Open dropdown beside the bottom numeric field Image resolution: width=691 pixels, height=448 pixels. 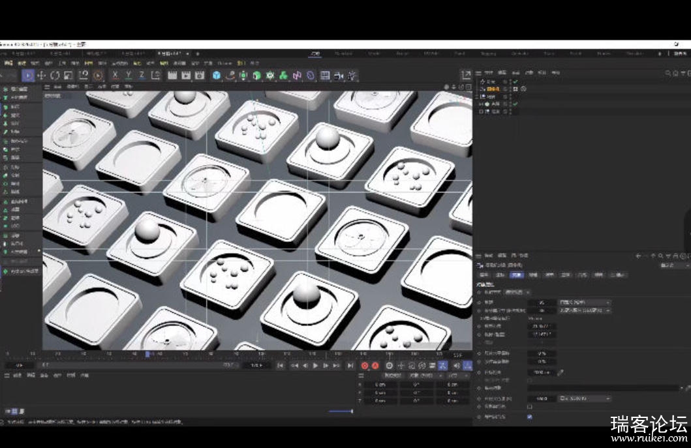point(585,398)
